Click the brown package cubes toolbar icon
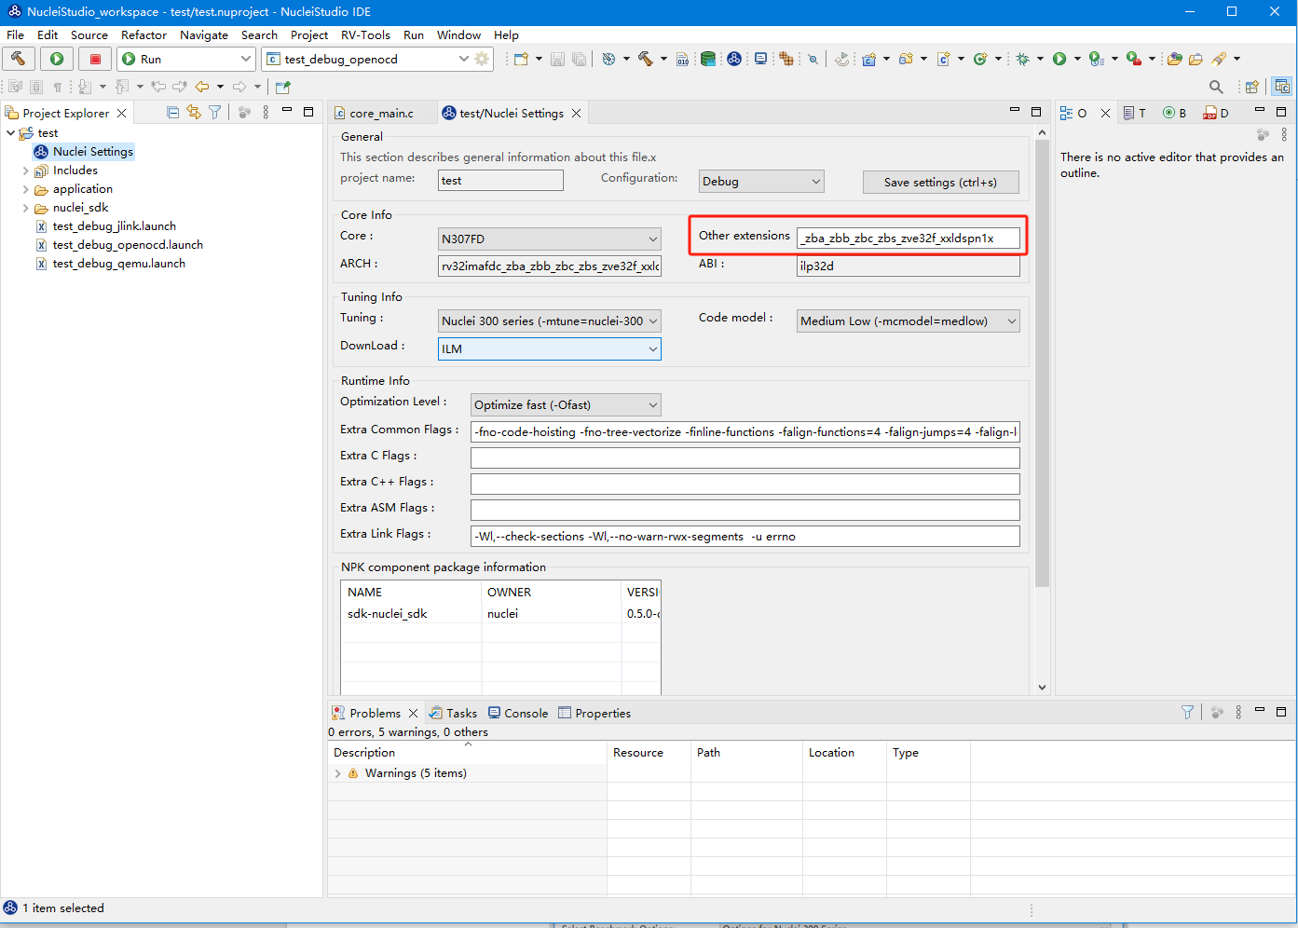The height and width of the screenshot is (928, 1298). (786, 59)
